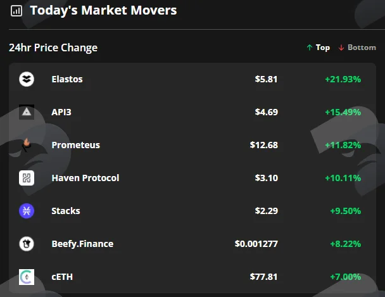385x297 pixels.
Task: Click the Today's Market Movers heading
Action: tap(103, 11)
